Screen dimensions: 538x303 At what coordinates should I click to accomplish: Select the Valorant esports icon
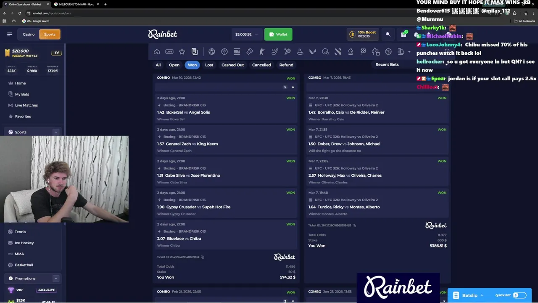tap(313, 52)
